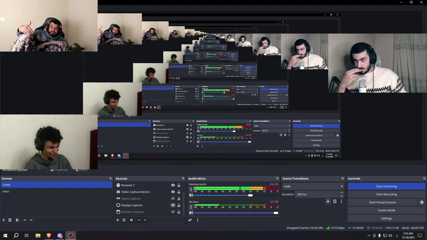Show the Game Capture source
427x240 pixels.
tap(173, 199)
